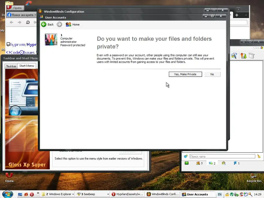Open the Recycle Bin desktop icon
The height and width of the screenshot is (198, 264).
(x=254, y=178)
